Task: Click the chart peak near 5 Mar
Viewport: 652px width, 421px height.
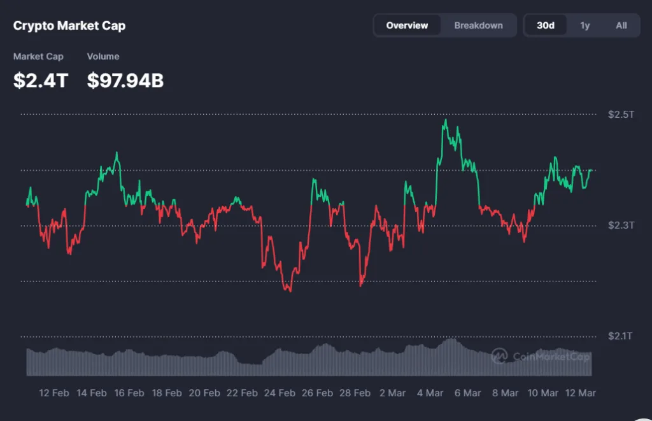Action: click(445, 120)
